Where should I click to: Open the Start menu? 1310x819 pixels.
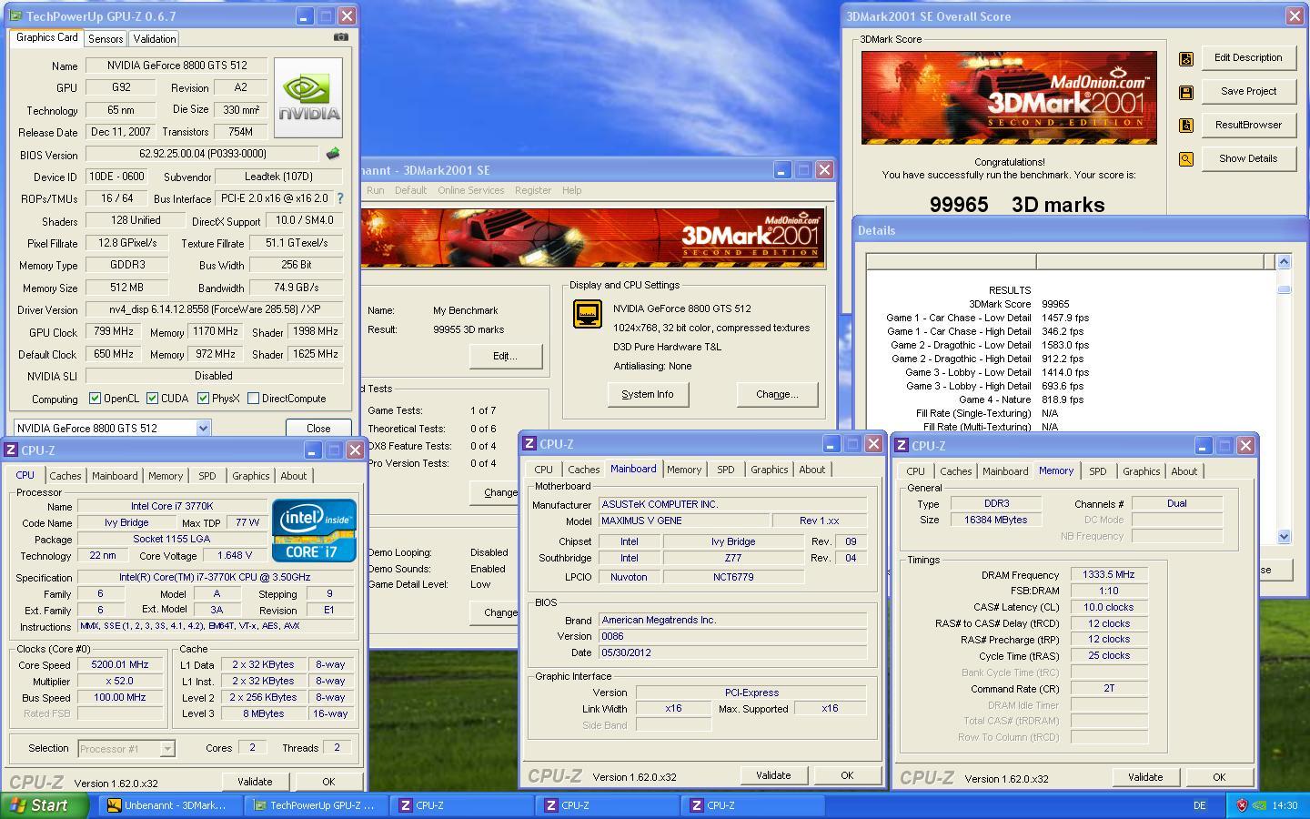(45, 805)
